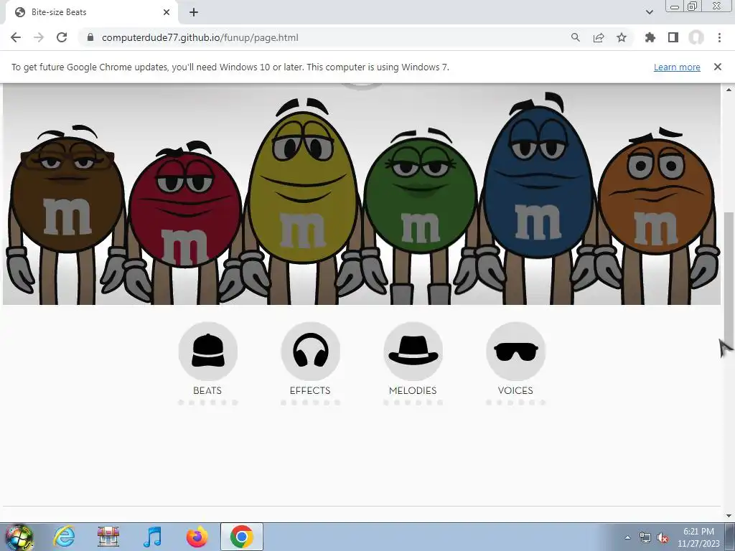
Task: Click the blue M&M character
Action: [x=538, y=183]
